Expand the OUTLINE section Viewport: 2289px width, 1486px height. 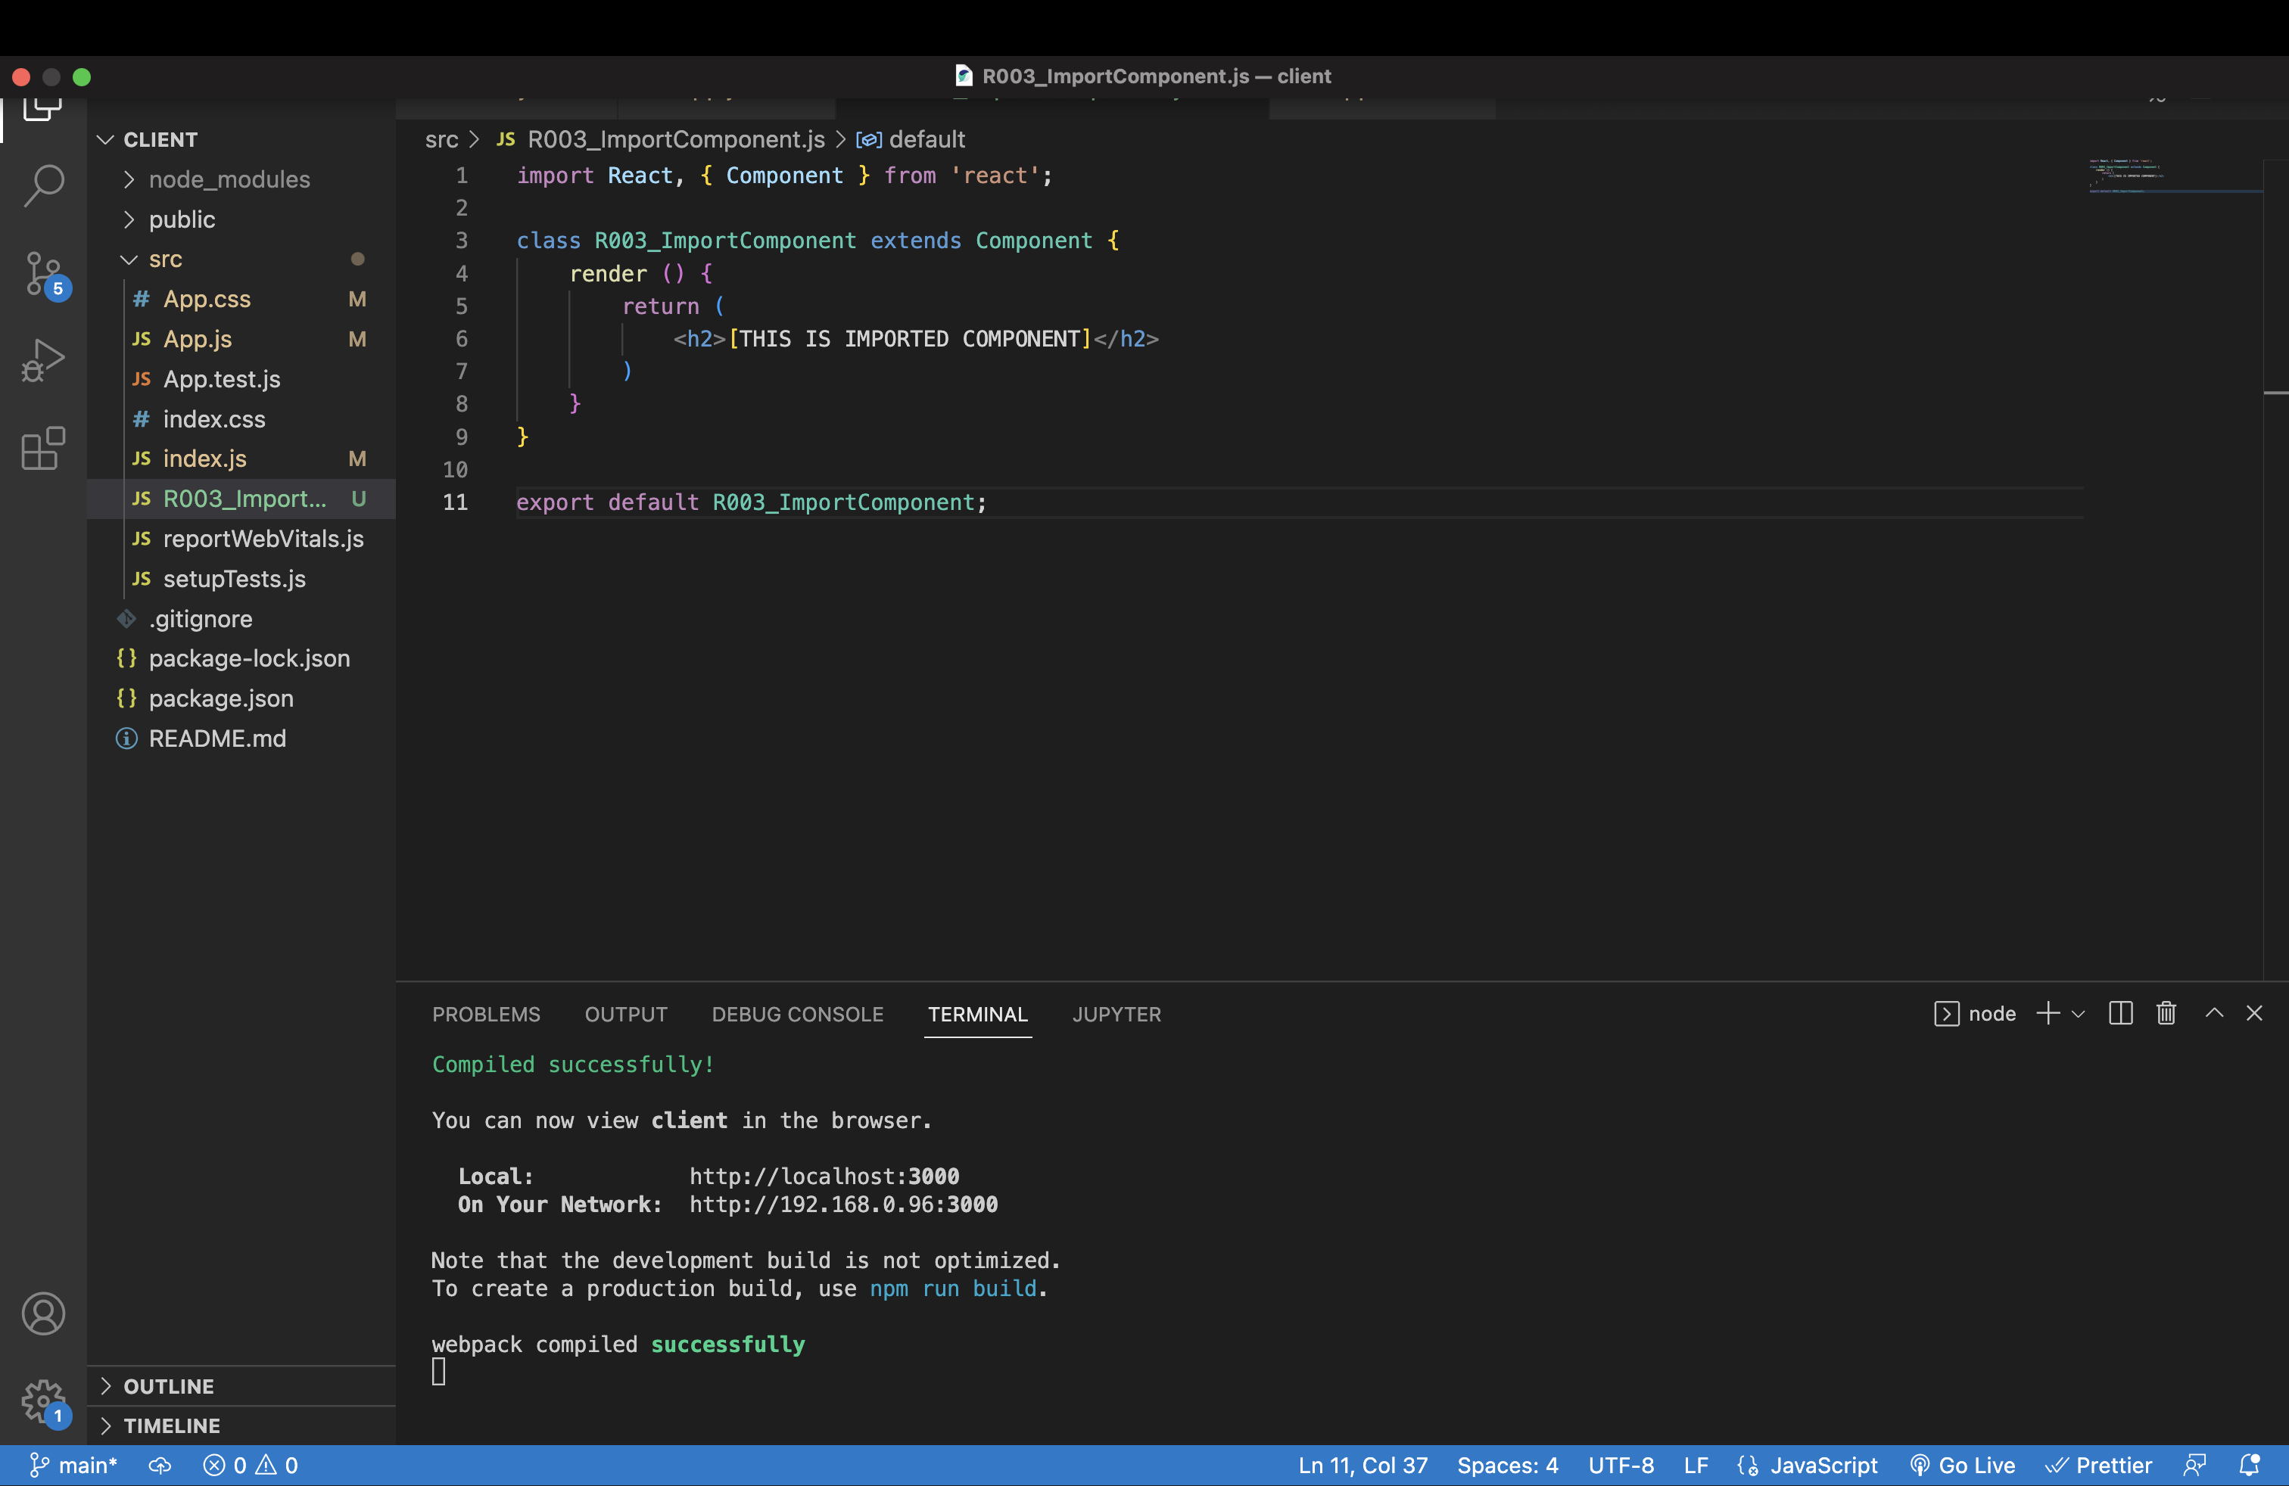(168, 1386)
